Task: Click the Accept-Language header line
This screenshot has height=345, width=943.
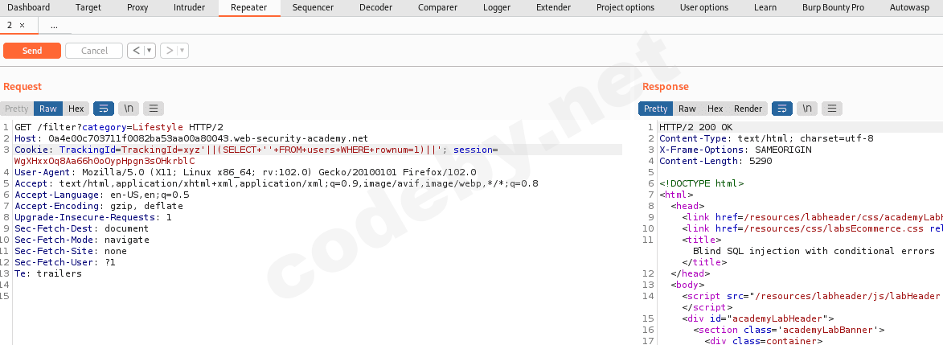Action: tap(102, 195)
